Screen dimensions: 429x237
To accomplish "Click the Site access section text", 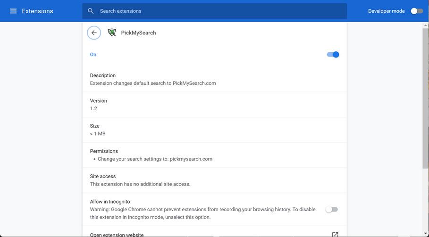I will pos(140,184).
